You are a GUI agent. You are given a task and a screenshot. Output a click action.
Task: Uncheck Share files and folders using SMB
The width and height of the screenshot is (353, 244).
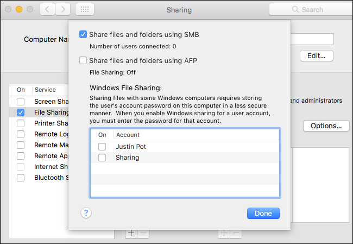click(83, 34)
